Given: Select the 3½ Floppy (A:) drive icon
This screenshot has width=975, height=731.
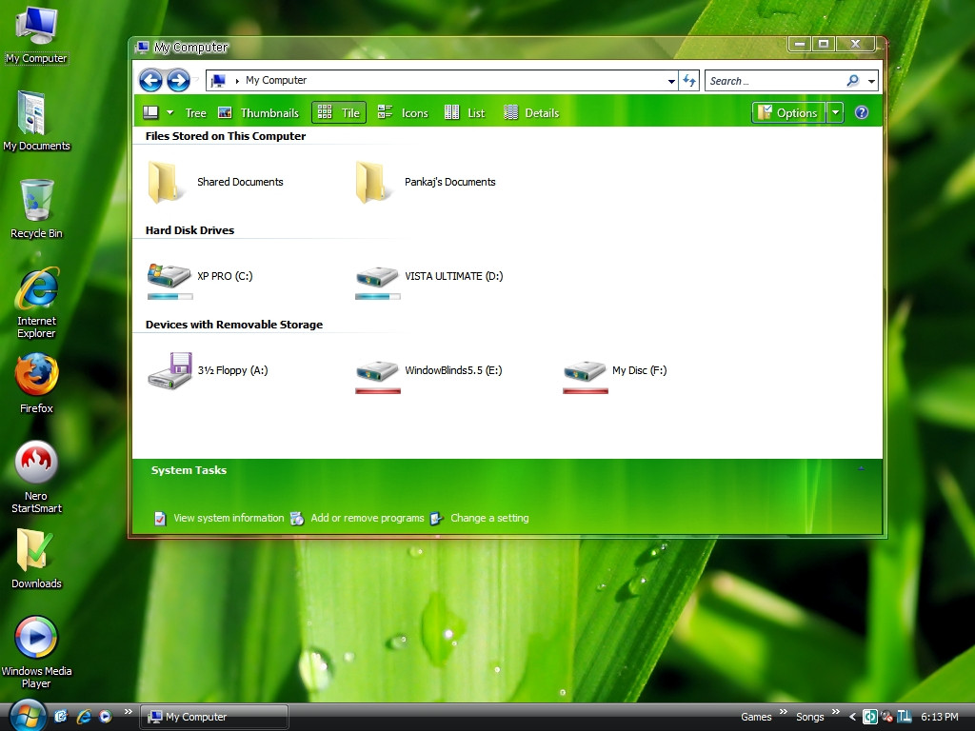Looking at the screenshot, I should pos(169,370).
